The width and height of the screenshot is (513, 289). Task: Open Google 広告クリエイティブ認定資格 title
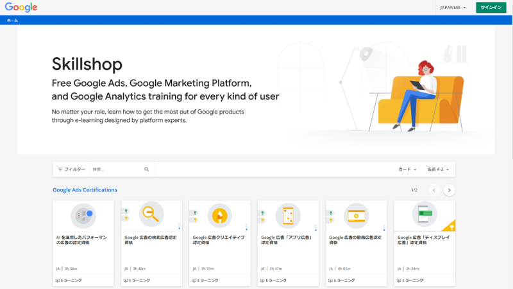point(219,240)
